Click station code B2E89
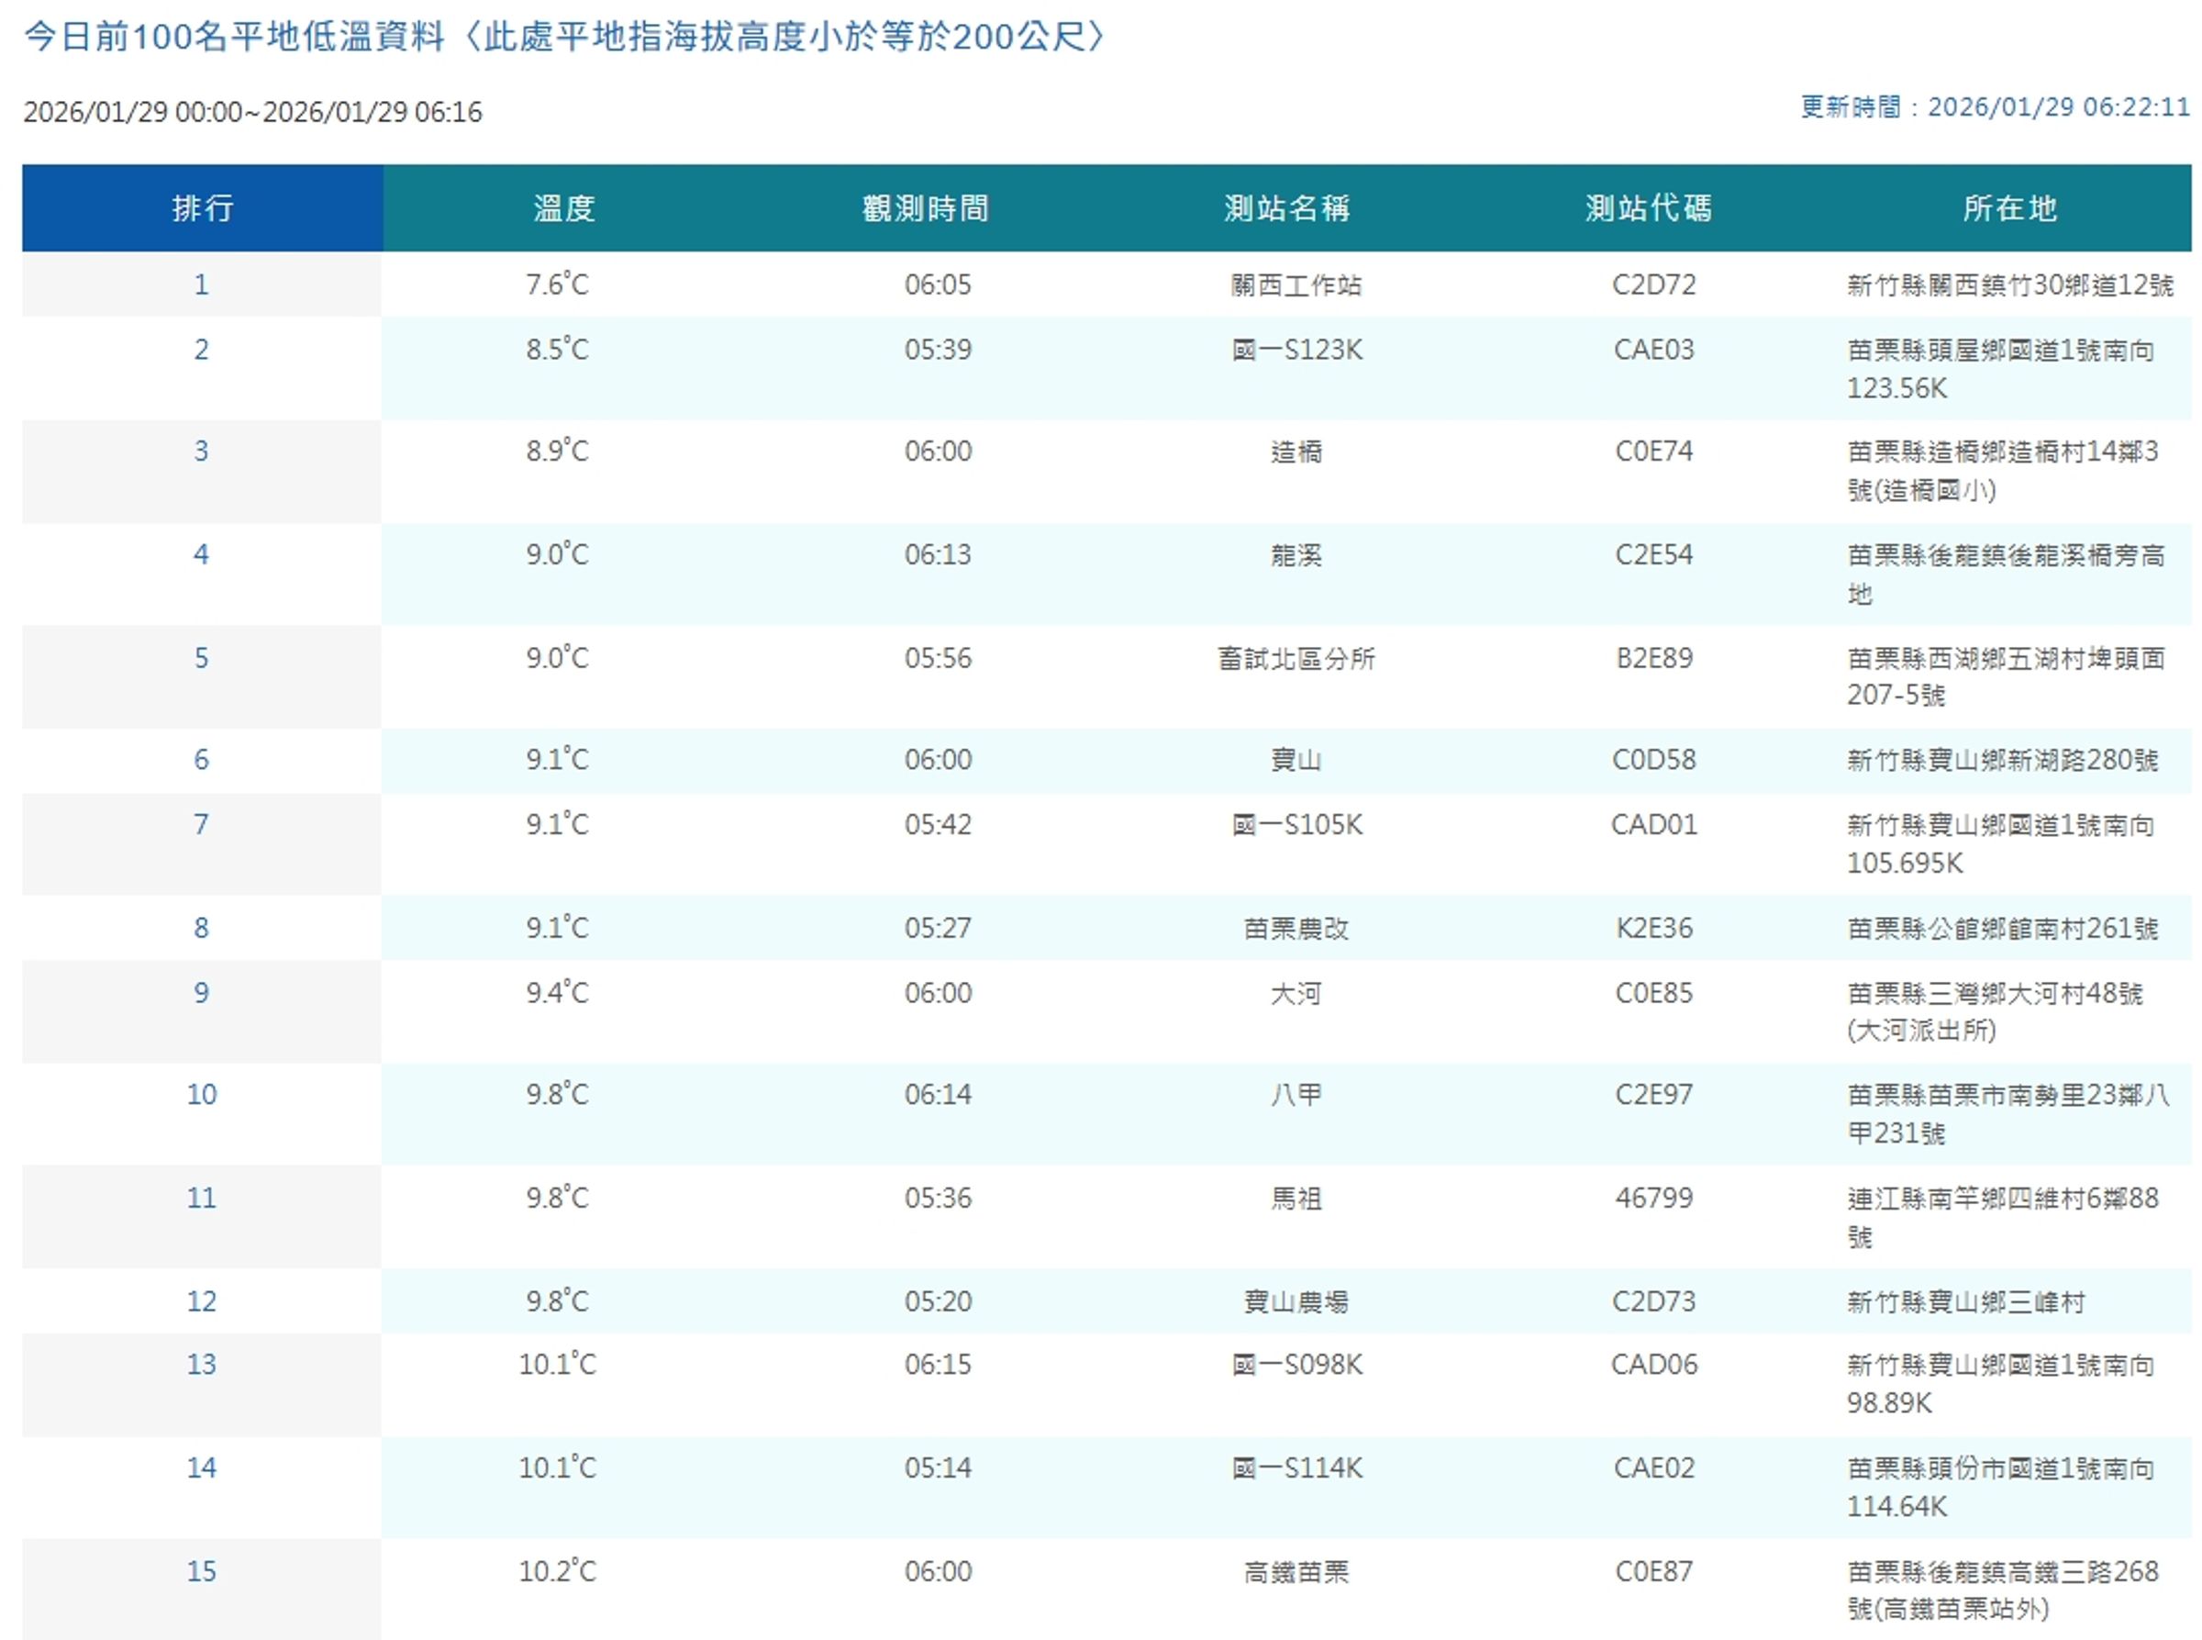 (1654, 658)
